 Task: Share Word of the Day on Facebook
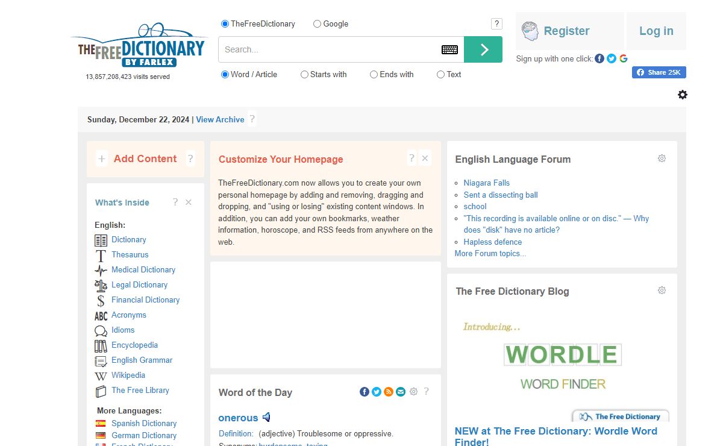pos(365,392)
